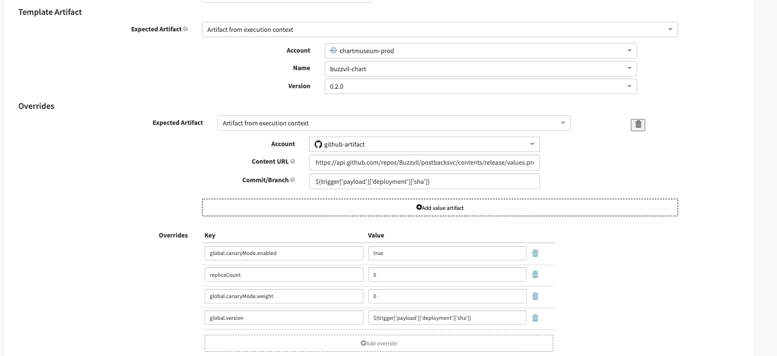Remove the override value artifact with trash button
777x356 pixels.
(638, 124)
